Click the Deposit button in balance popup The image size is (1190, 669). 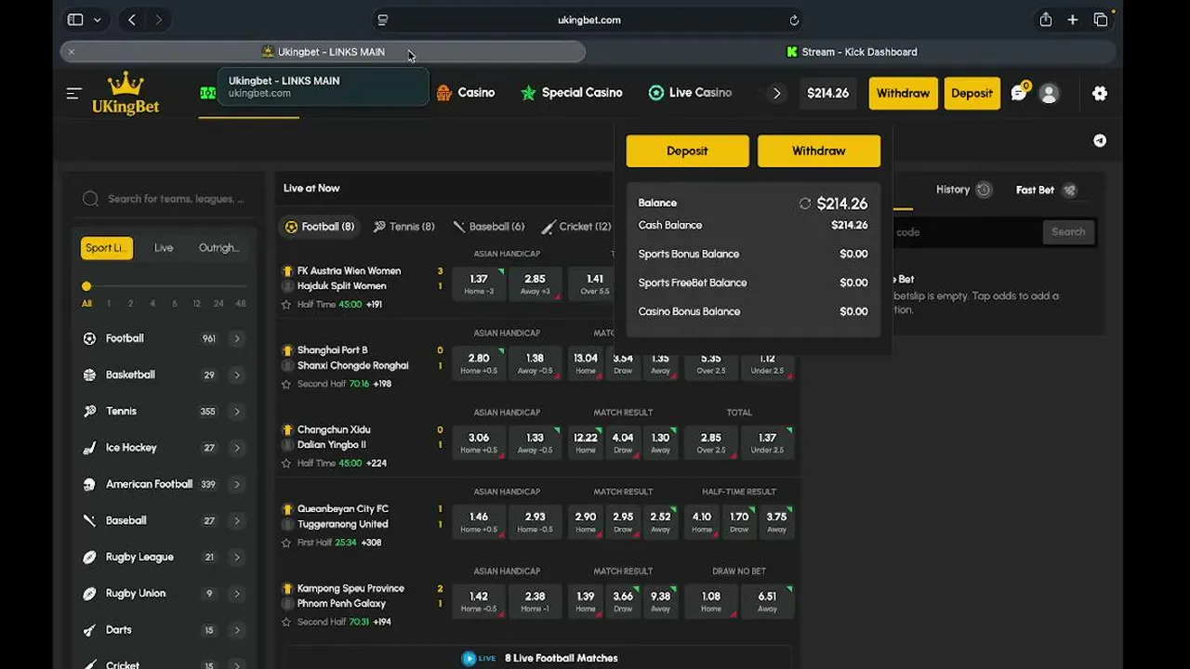coord(687,151)
